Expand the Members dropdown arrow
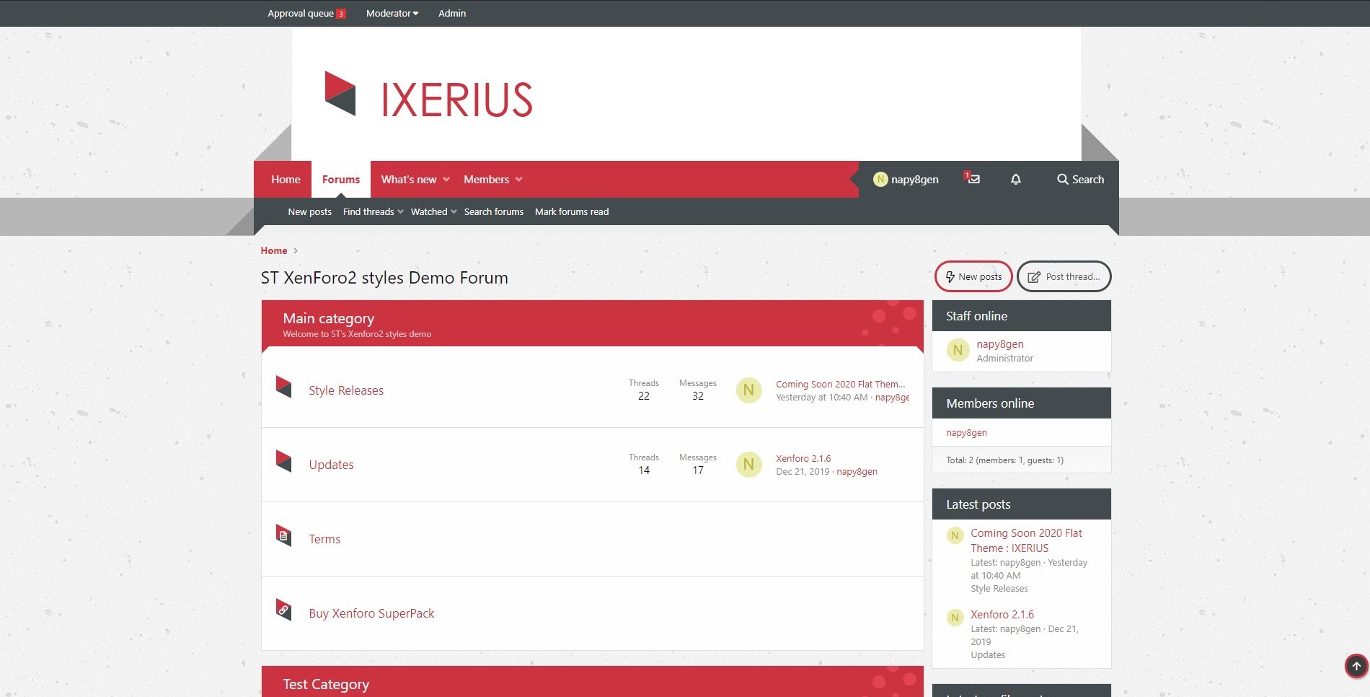1370x697 pixels. 518,180
